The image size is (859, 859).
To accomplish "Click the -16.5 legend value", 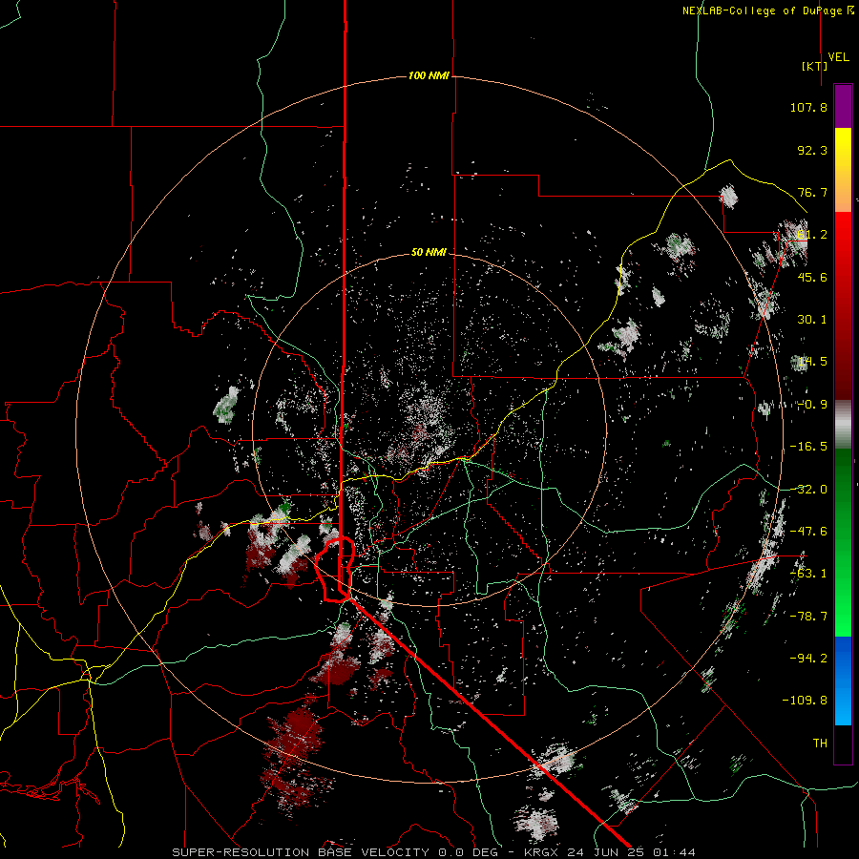I will pyautogui.click(x=808, y=447).
